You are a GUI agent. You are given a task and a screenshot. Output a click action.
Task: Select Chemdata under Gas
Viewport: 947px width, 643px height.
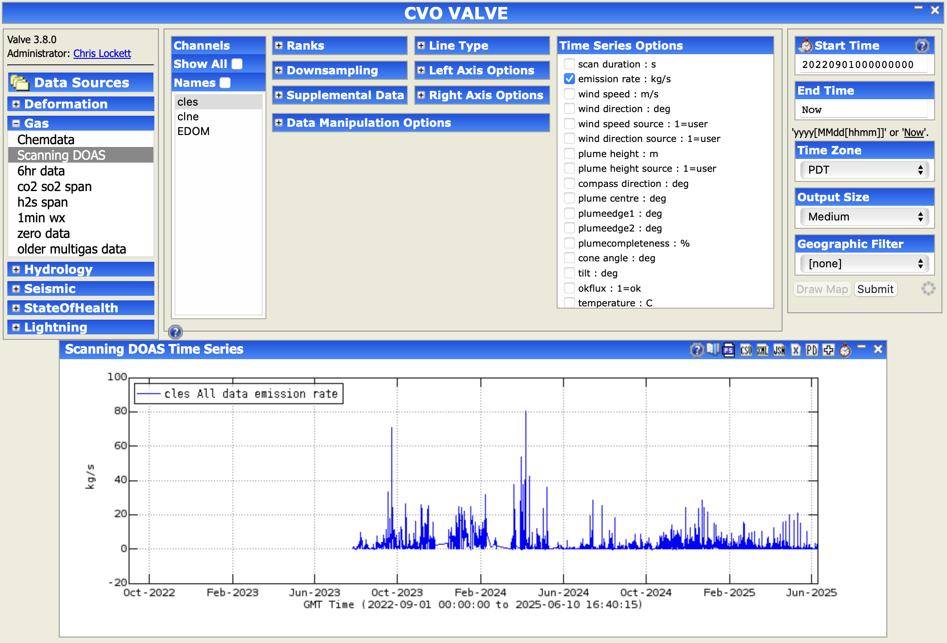point(46,140)
